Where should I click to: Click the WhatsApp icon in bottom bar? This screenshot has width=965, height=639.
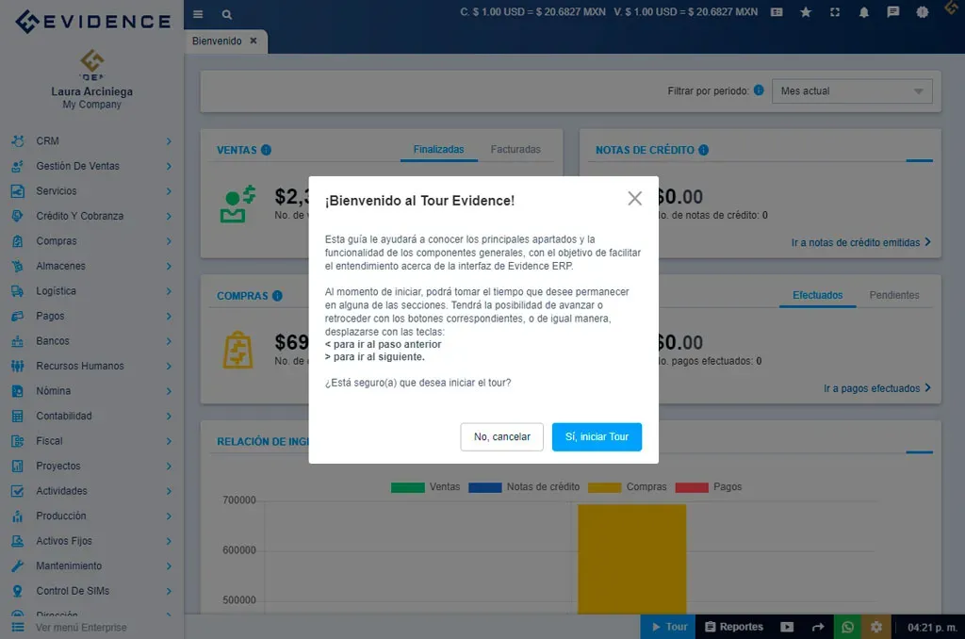tap(847, 627)
